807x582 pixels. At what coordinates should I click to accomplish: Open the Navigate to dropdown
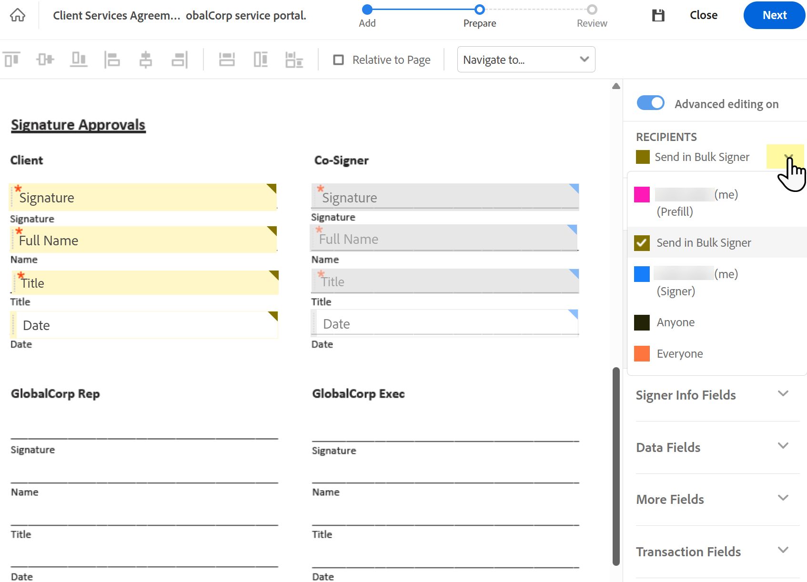coord(526,60)
